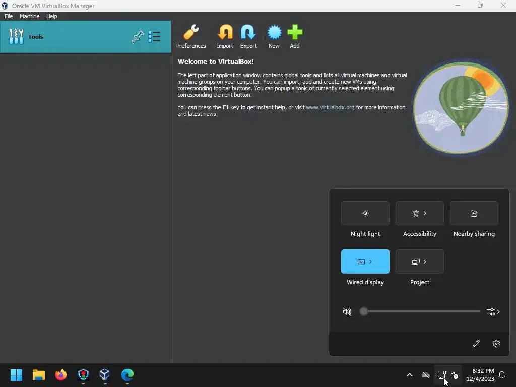
Task: Click the VirtualBox taskbar icon
Action: tap(105, 375)
